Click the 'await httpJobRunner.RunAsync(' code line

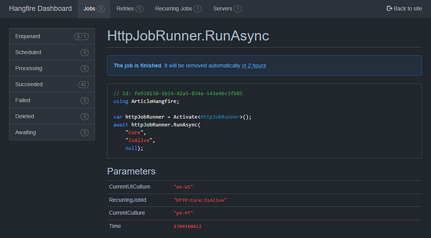coord(157,125)
